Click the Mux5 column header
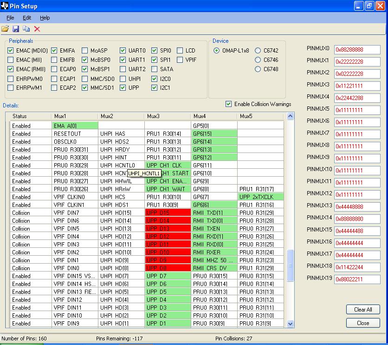 [260, 116]
